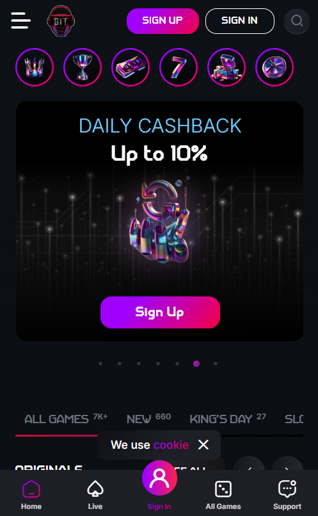Open the search magnifier icon
This screenshot has height=516, width=318.
coord(297,21)
